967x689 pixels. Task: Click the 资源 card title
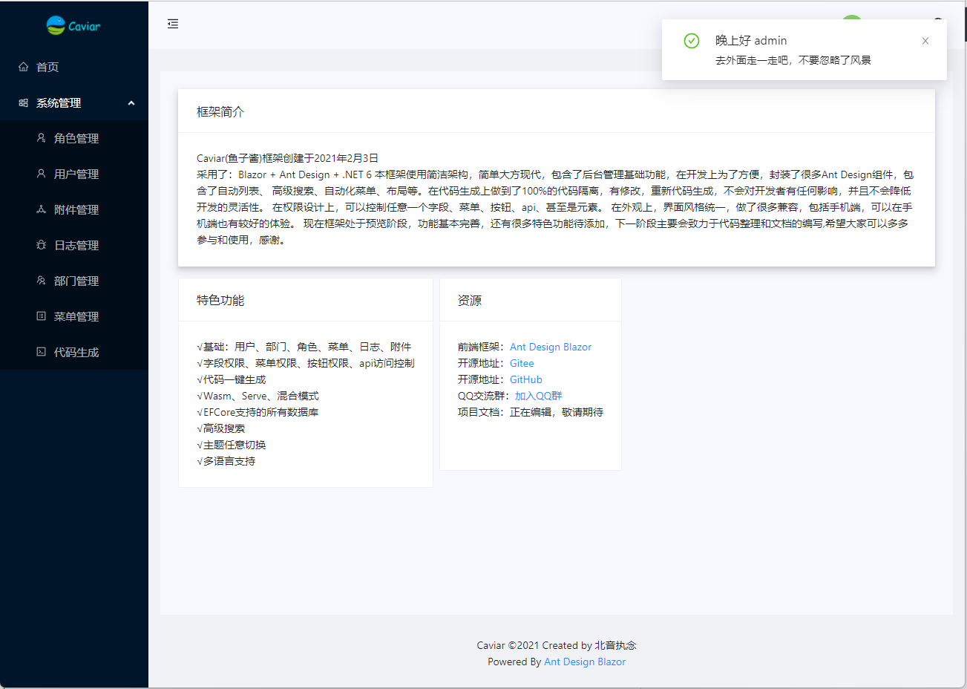click(x=470, y=301)
